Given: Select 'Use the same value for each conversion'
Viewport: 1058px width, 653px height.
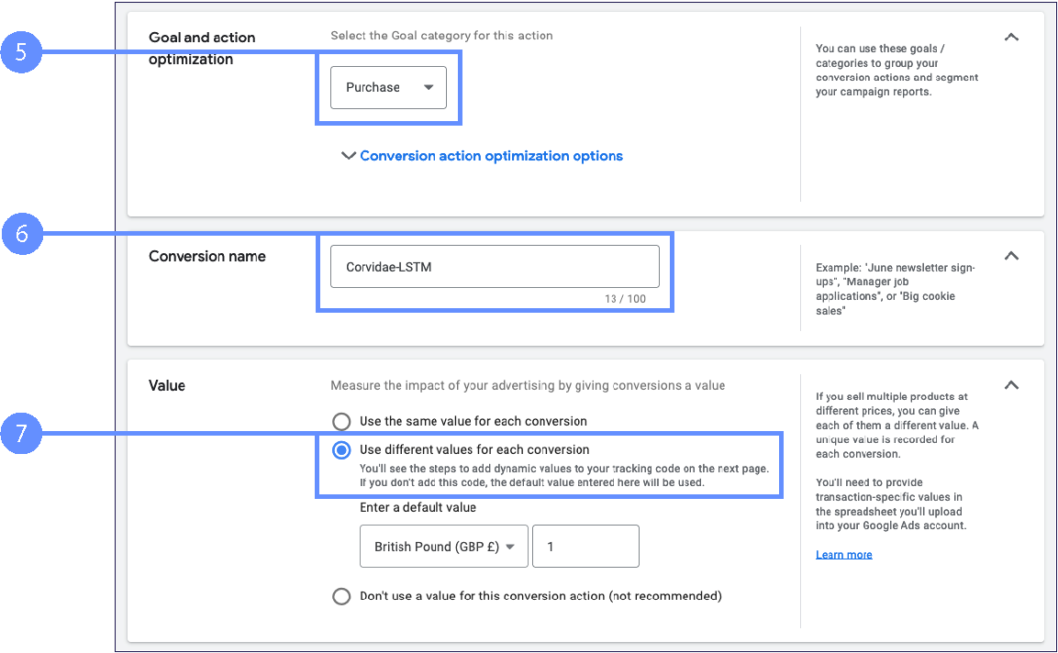Looking at the screenshot, I should point(341,422).
